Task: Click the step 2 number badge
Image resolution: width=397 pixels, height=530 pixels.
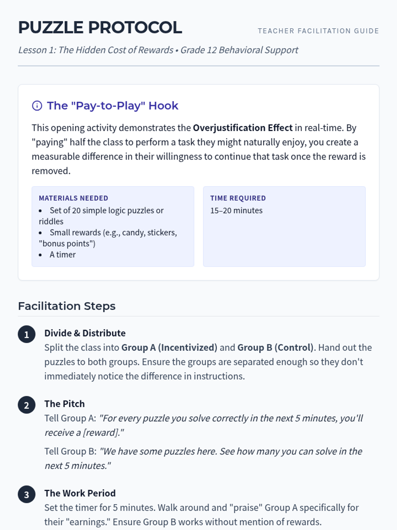Action: coord(26,405)
